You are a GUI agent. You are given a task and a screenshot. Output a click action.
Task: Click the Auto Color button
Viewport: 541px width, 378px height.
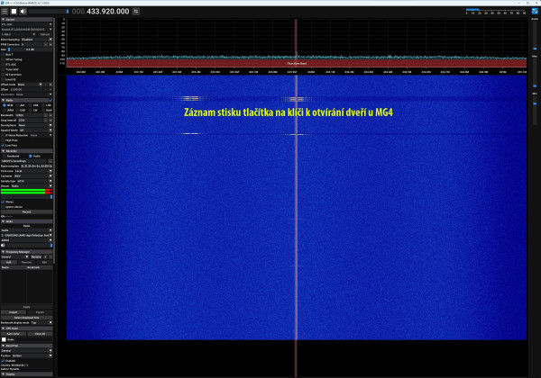[14, 334]
